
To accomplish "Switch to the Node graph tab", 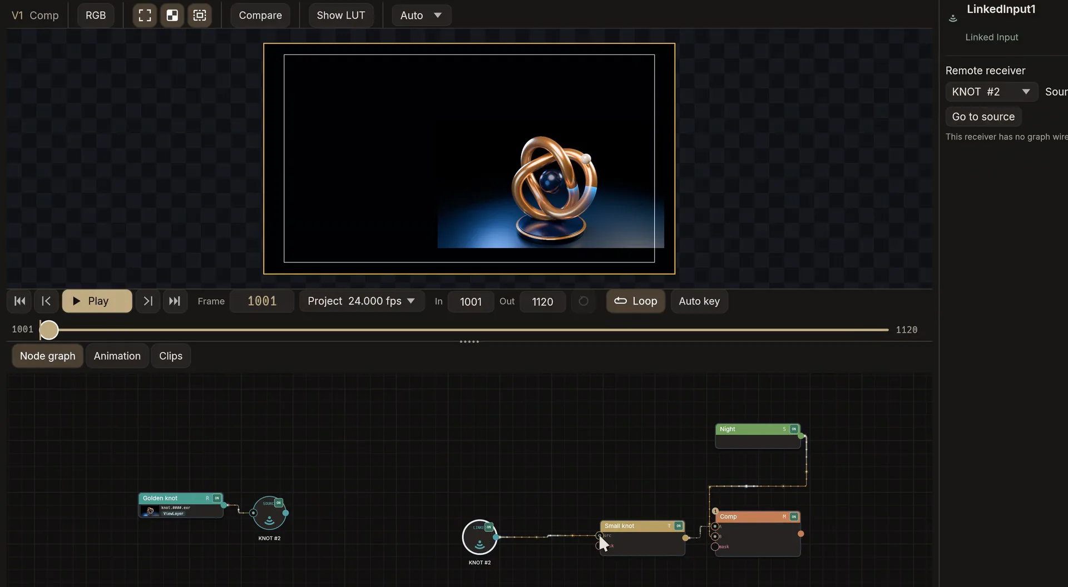I will [47, 356].
